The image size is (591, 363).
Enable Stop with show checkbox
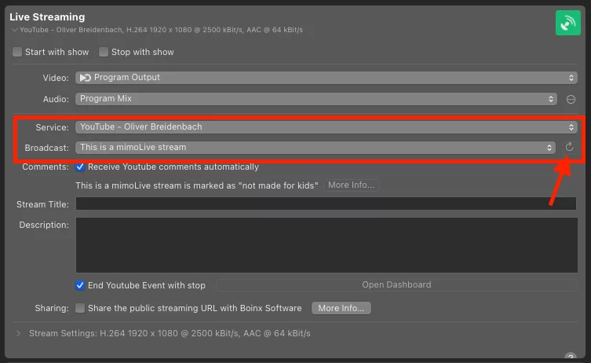click(104, 52)
